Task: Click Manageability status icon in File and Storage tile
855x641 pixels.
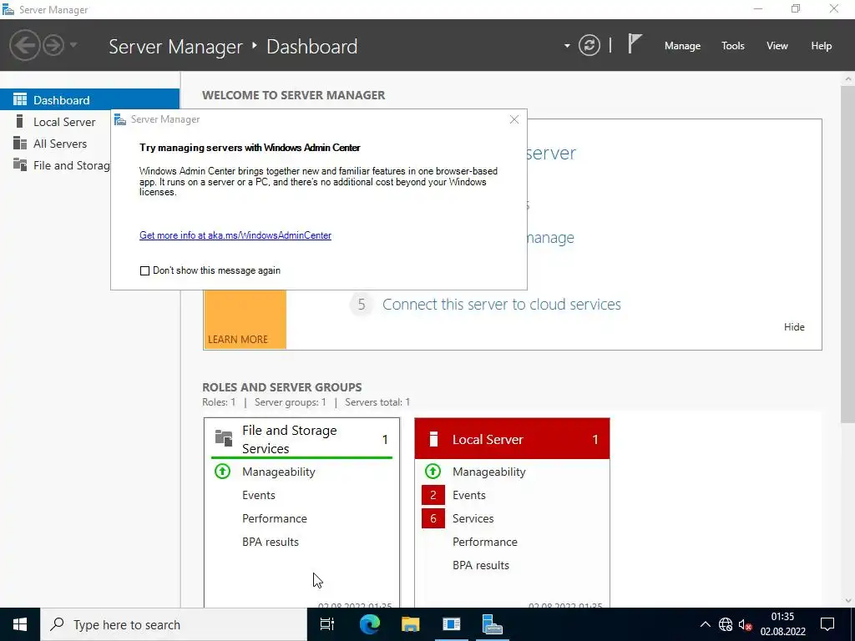Action: pos(222,471)
